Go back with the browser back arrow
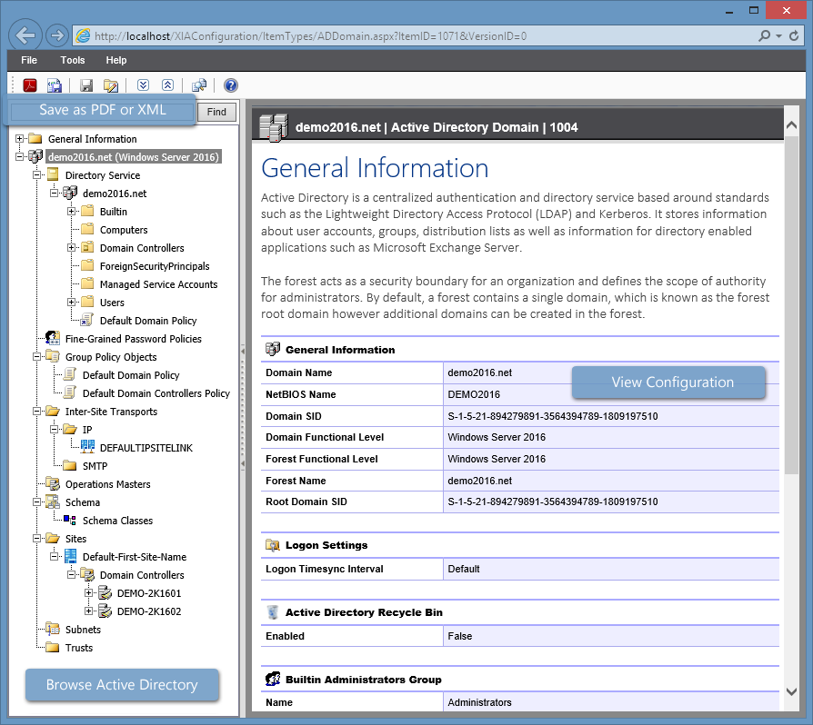 click(25, 35)
